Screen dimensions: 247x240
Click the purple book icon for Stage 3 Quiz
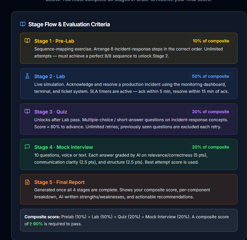click(27, 111)
